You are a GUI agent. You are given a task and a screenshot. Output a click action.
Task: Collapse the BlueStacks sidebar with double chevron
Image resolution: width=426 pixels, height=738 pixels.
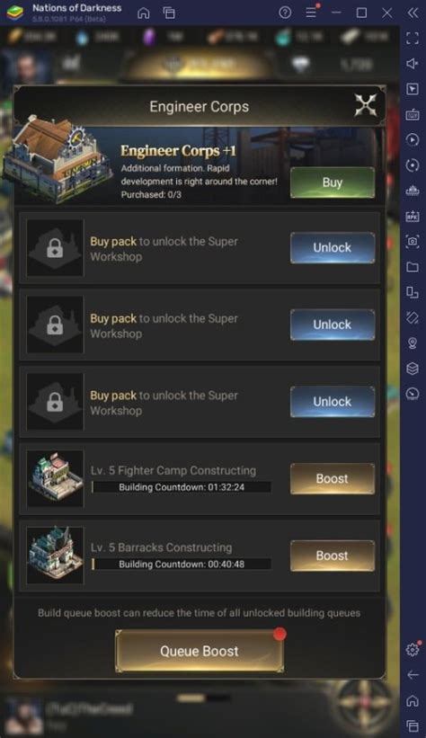point(413,13)
